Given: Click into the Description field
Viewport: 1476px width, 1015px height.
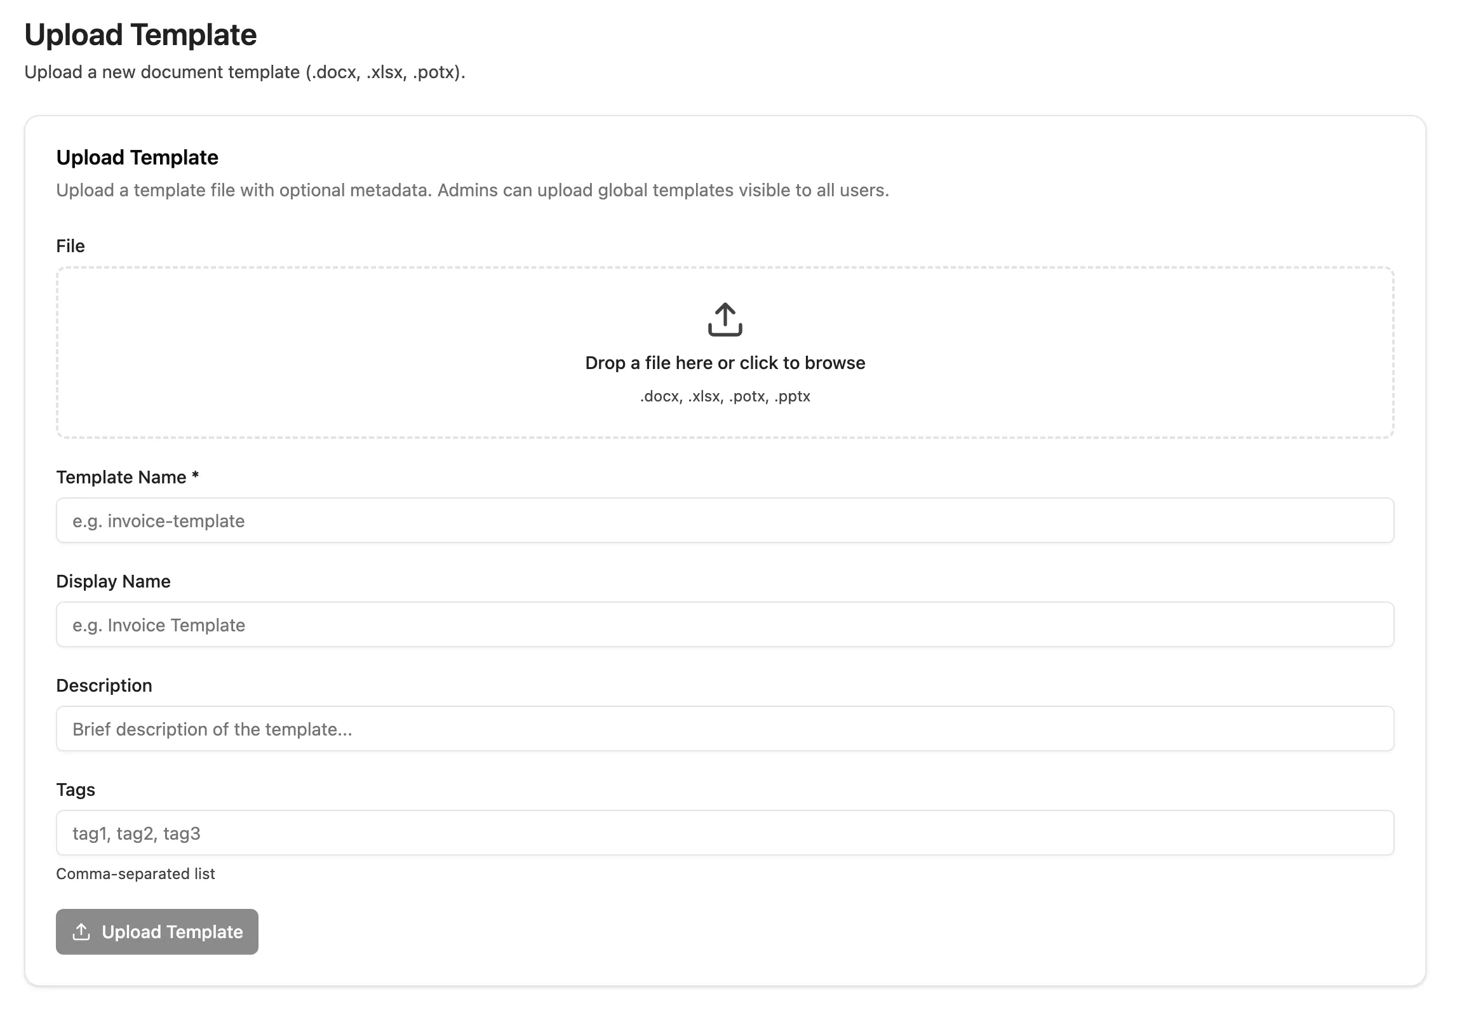Looking at the screenshot, I should pos(725,729).
